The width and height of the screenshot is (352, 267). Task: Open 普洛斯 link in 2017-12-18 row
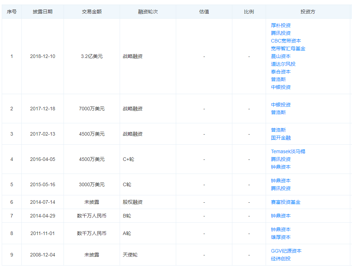pyautogui.click(x=278, y=112)
